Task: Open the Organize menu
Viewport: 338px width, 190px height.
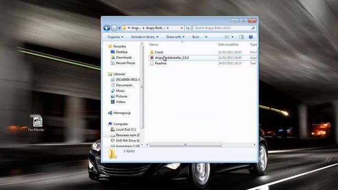Action: 115,37
